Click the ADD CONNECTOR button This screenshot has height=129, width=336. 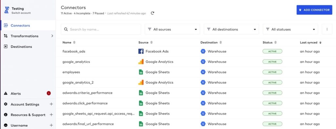click(314, 10)
